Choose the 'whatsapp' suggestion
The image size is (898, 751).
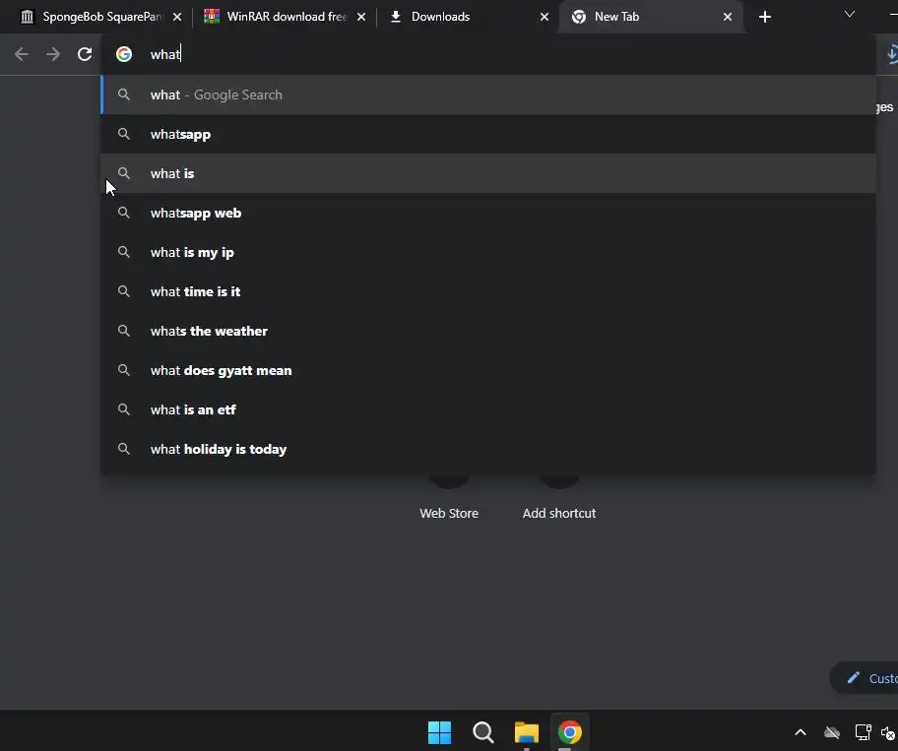coord(488,134)
